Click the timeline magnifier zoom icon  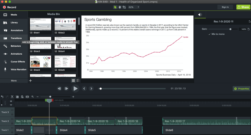coord(32,97)
